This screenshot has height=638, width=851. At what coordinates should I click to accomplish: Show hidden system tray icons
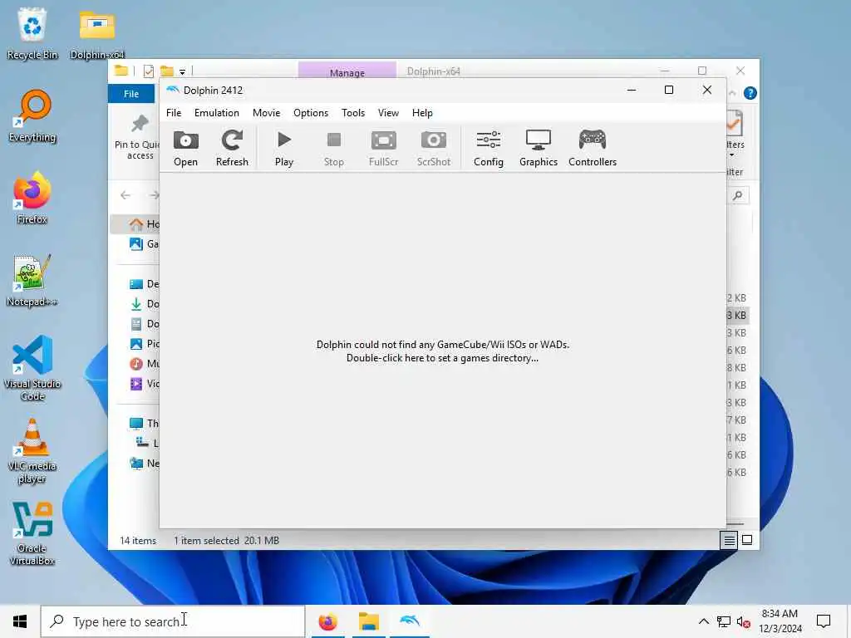point(703,621)
